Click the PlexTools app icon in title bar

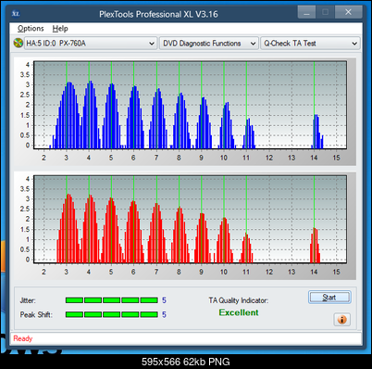click(16, 14)
